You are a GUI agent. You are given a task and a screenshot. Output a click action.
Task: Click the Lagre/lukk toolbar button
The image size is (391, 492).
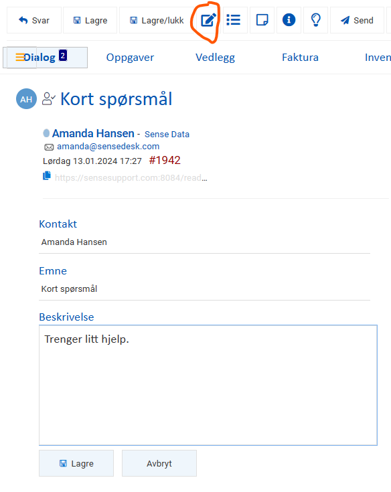(x=157, y=20)
